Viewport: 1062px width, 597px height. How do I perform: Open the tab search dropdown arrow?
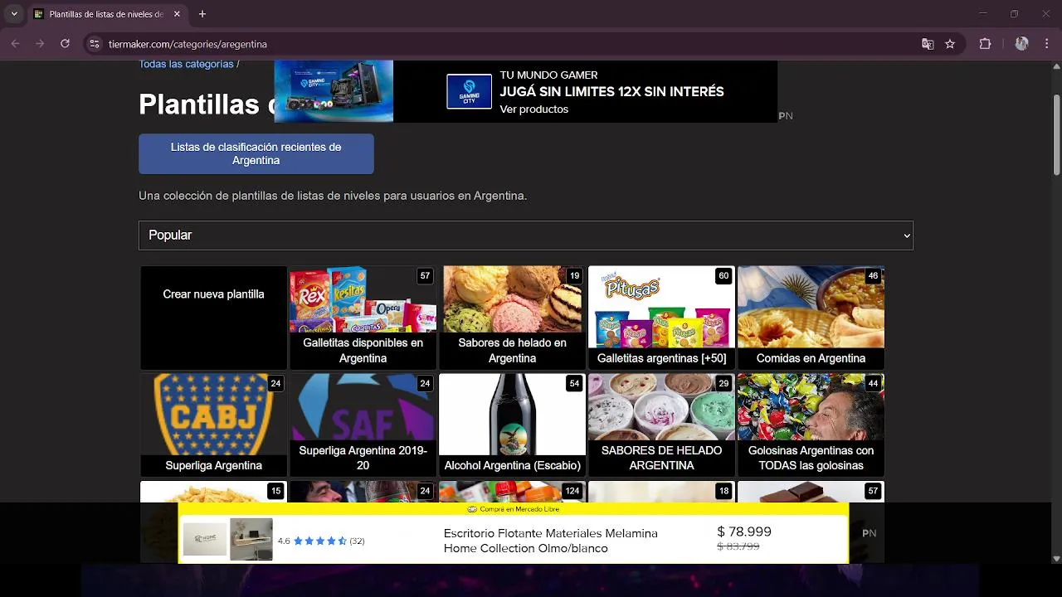[x=14, y=14]
